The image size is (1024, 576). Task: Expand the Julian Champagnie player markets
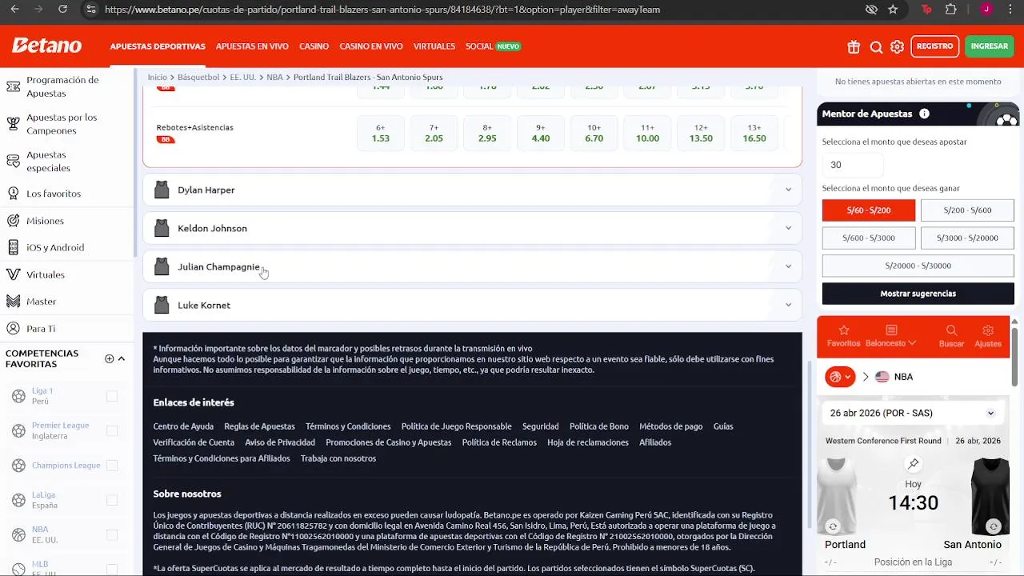click(472, 266)
